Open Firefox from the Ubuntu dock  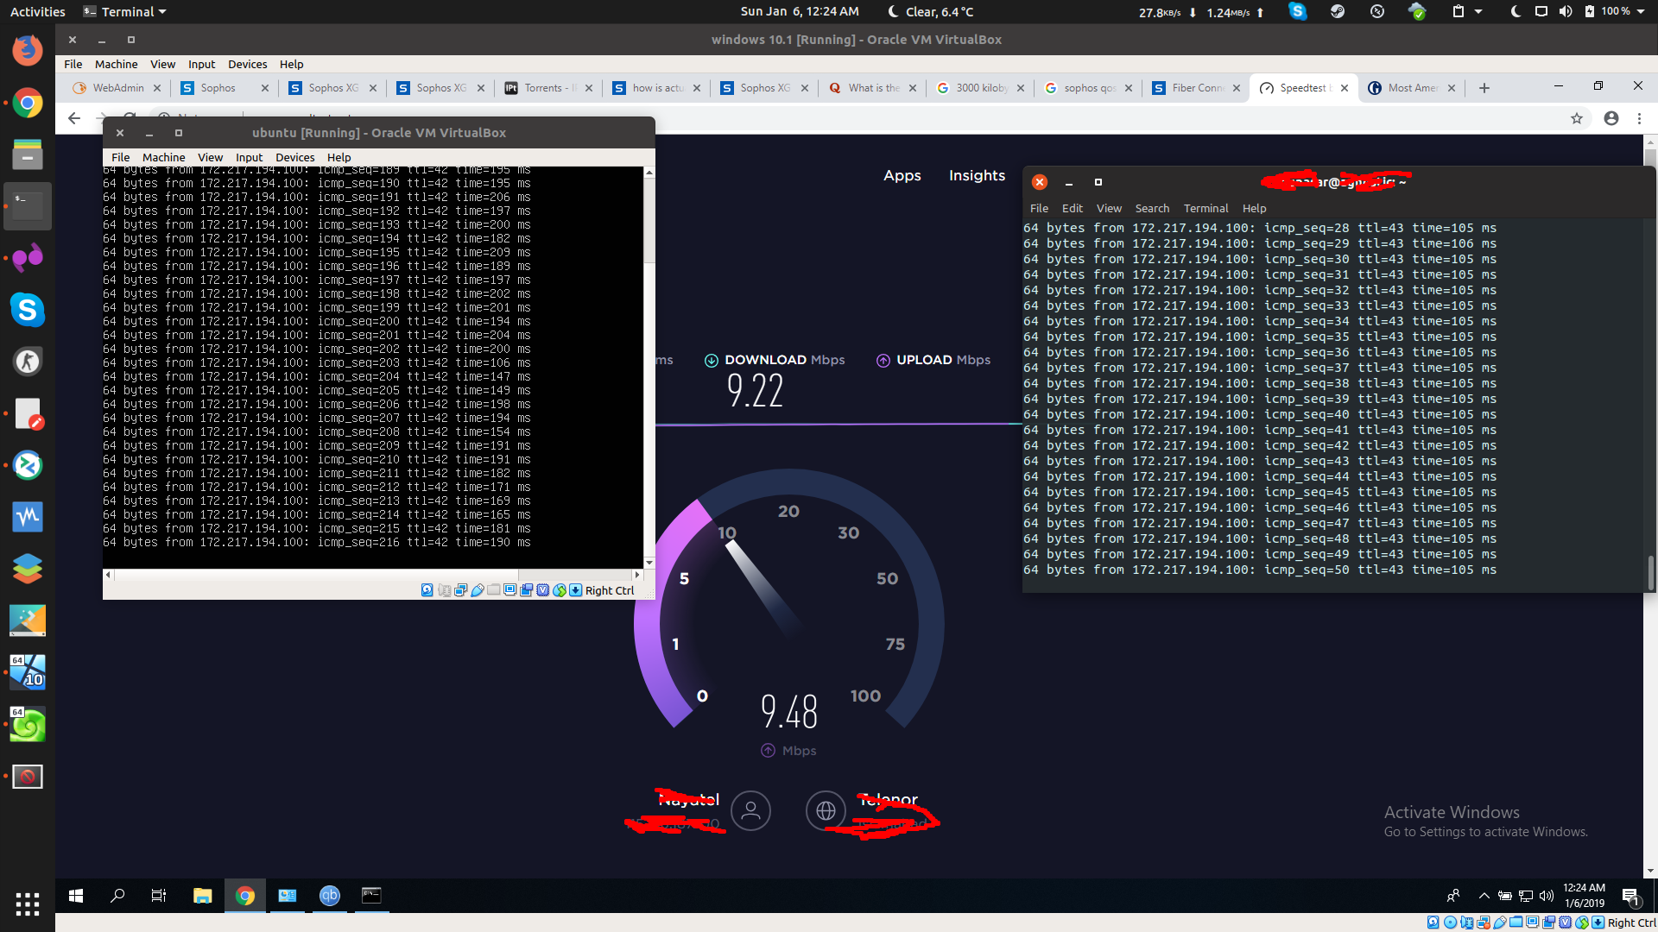28,51
